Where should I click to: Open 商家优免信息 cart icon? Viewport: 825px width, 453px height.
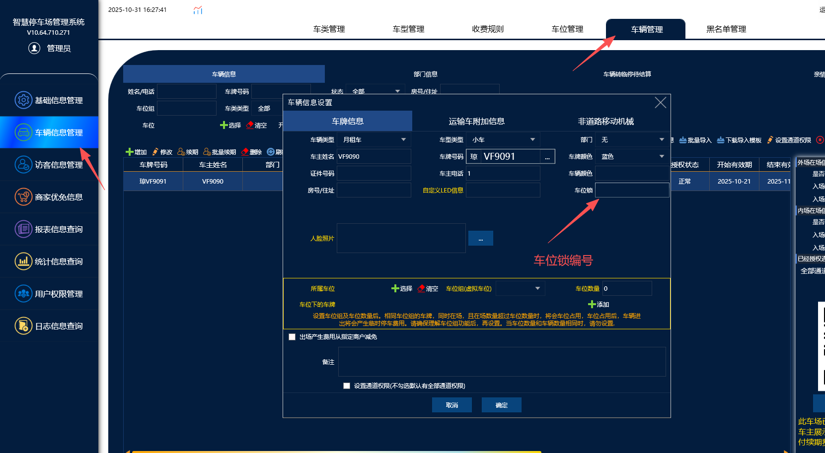coord(23,197)
